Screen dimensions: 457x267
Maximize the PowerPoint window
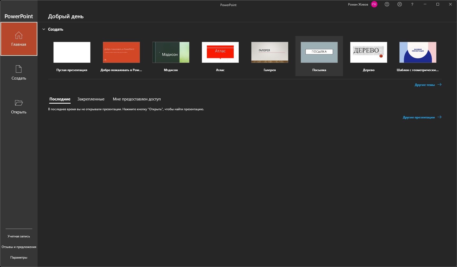click(438, 4)
